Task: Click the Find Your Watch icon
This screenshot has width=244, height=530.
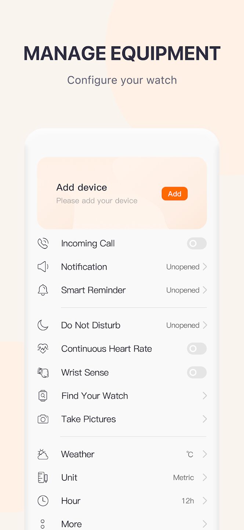Action: [43, 396]
